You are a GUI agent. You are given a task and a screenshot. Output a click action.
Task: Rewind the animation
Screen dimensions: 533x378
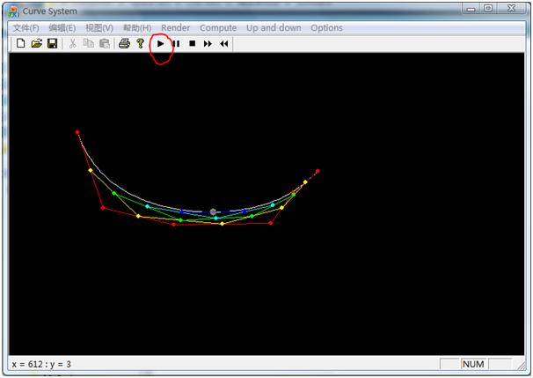click(x=224, y=43)
